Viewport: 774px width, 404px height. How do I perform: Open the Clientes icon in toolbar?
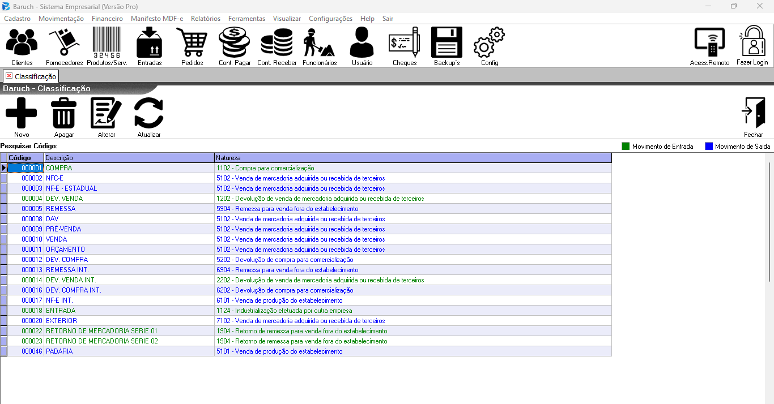[22, 43]
